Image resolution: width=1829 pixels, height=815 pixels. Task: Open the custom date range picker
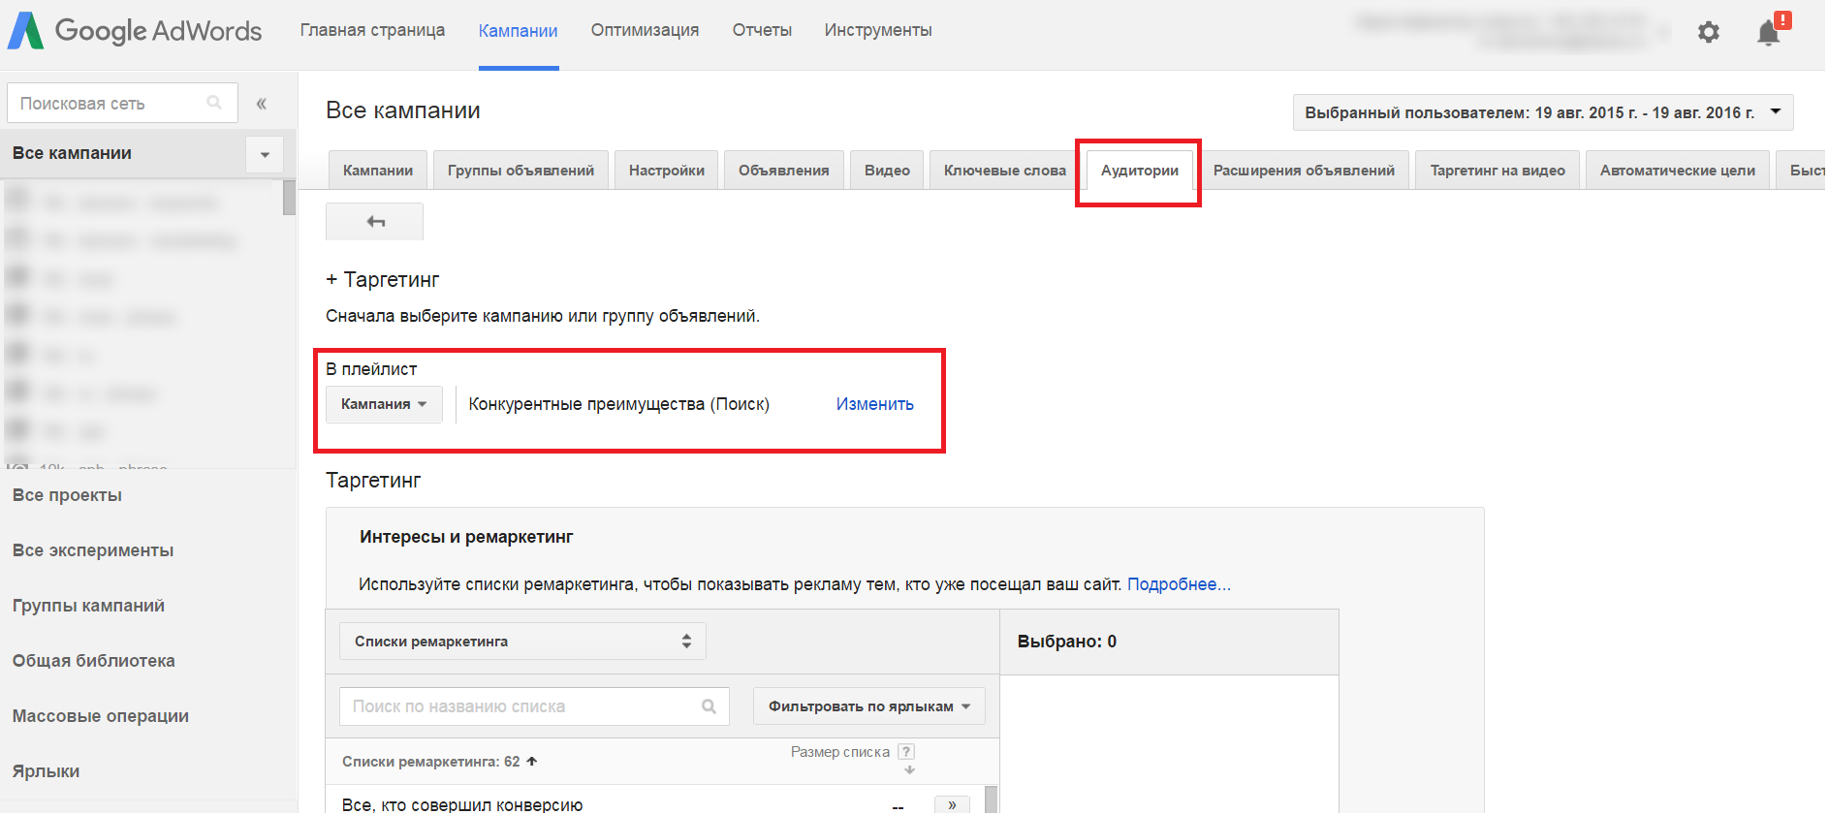(1542, 112)
